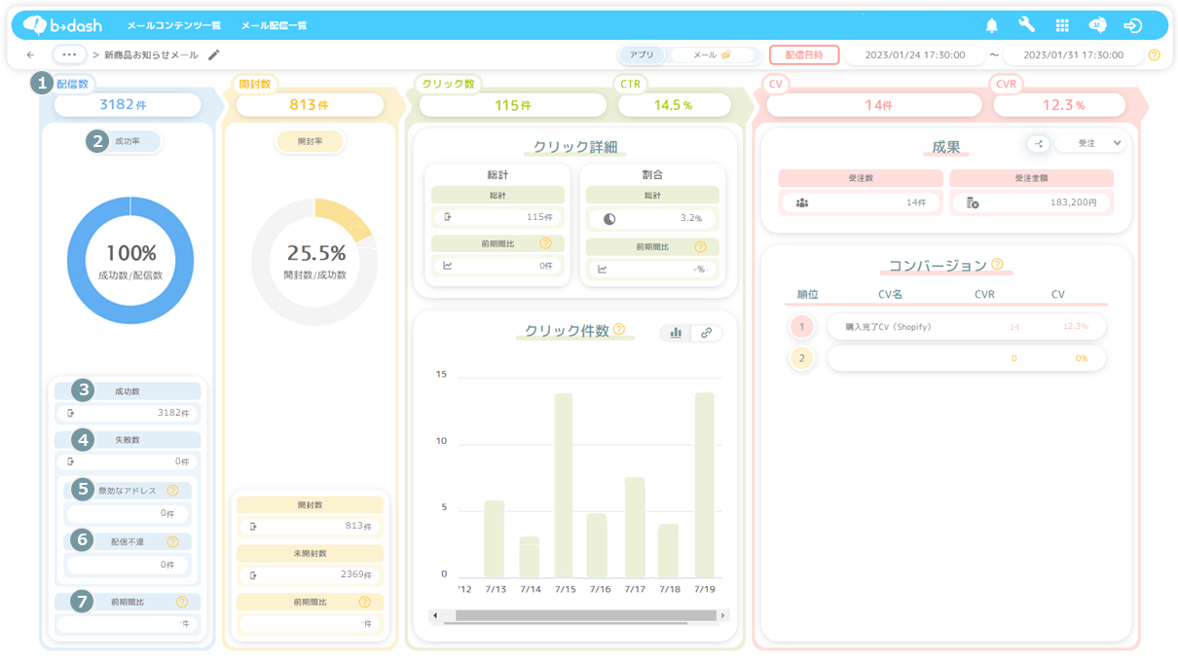The image size is (1178, 662).
Task: Click the share icon beside 受注 dropdown
Action: 1038,143
